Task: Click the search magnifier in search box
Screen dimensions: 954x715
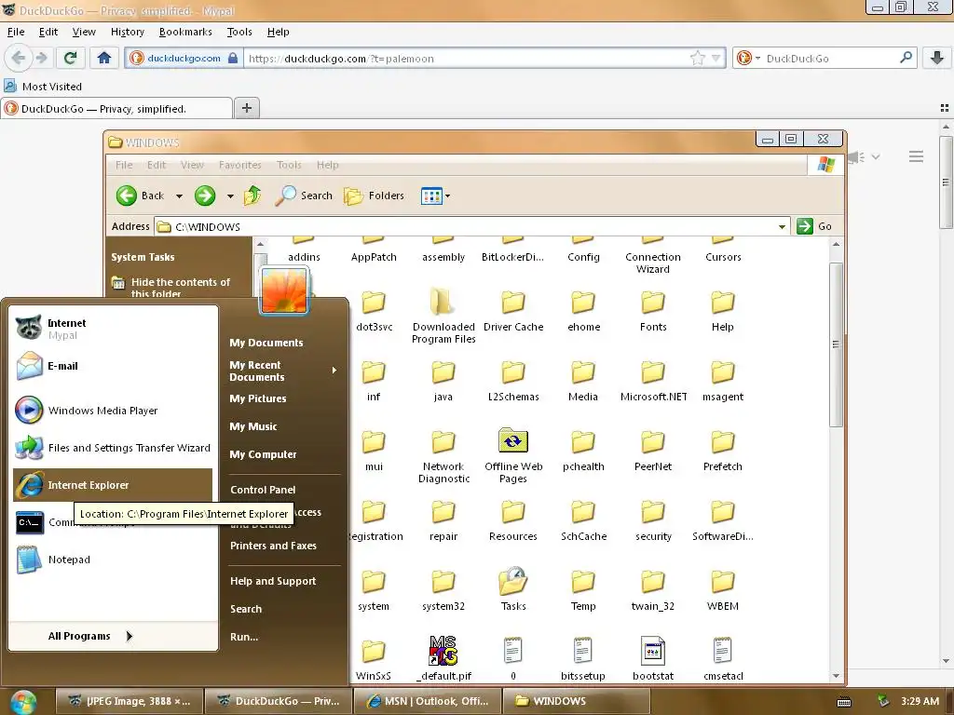Action: (906, 58)
